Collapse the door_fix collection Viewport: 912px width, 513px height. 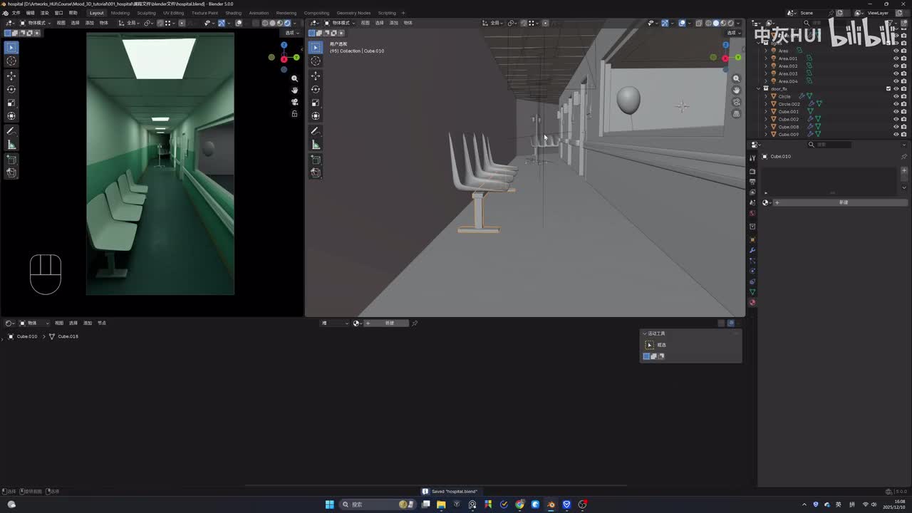click(758, 89)
